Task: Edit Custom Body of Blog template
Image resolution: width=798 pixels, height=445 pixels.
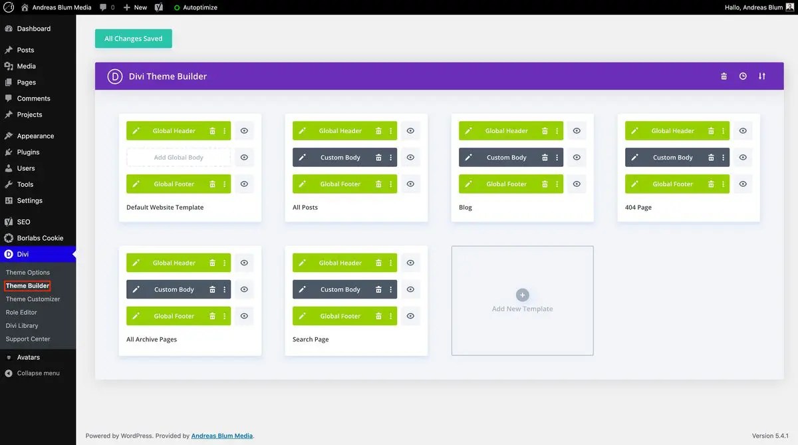Action: [468, 158]
